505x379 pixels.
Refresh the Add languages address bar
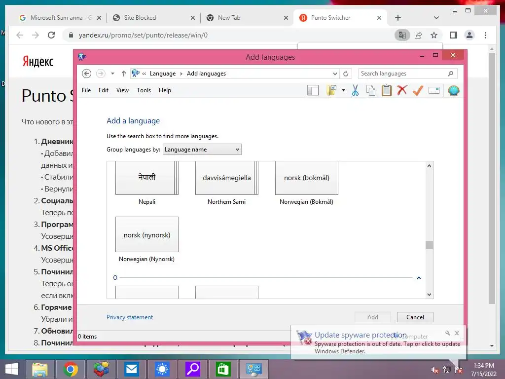click(x=346, y=74)
